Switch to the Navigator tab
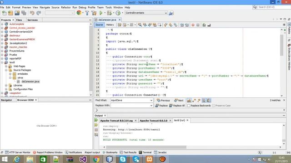 6,100
